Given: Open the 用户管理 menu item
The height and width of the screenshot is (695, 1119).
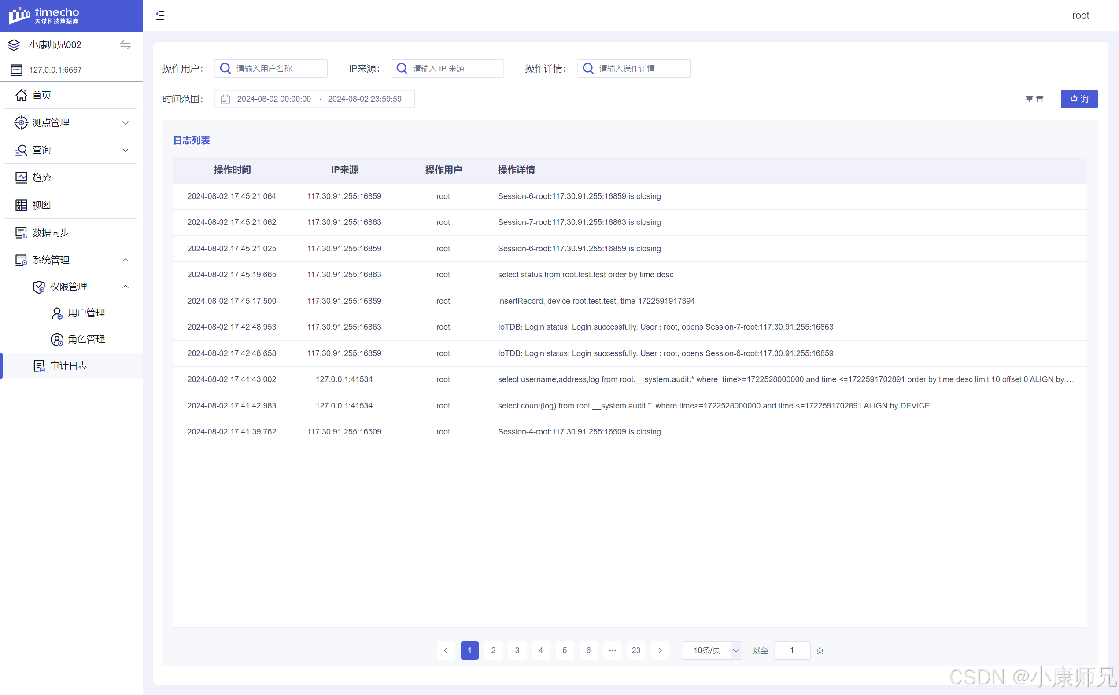Looking at the screenshot, I should click(x=71, y=313).
